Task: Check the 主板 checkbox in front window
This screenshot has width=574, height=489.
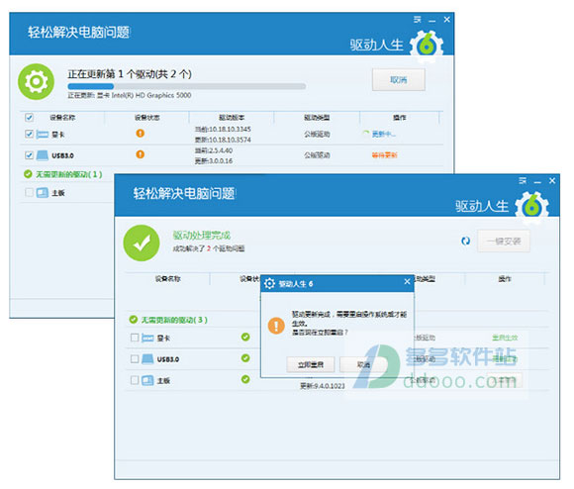Action: tap(135, 380)
